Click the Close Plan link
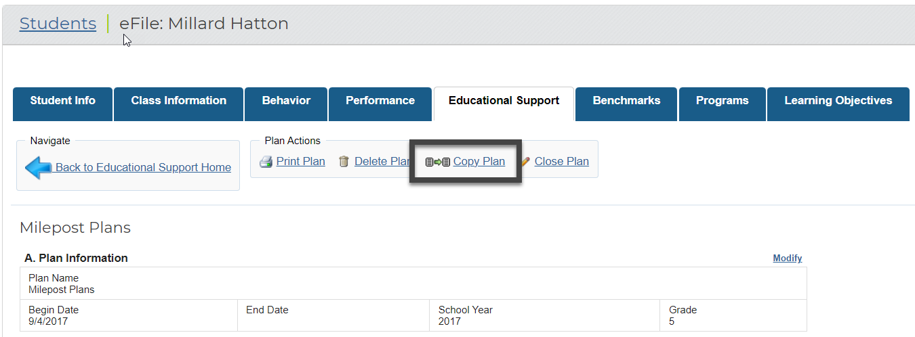The width and height of the screenshot is (915, 337). click(562, 162)
